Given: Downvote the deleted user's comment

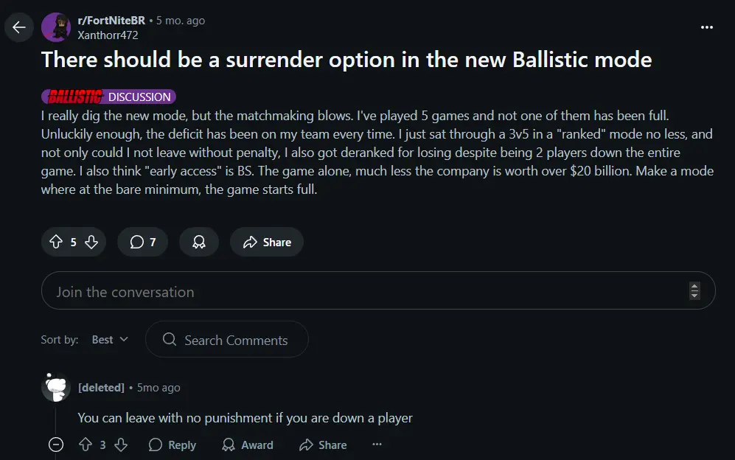Looking at the screenshot, I should [x=121, y=445].
